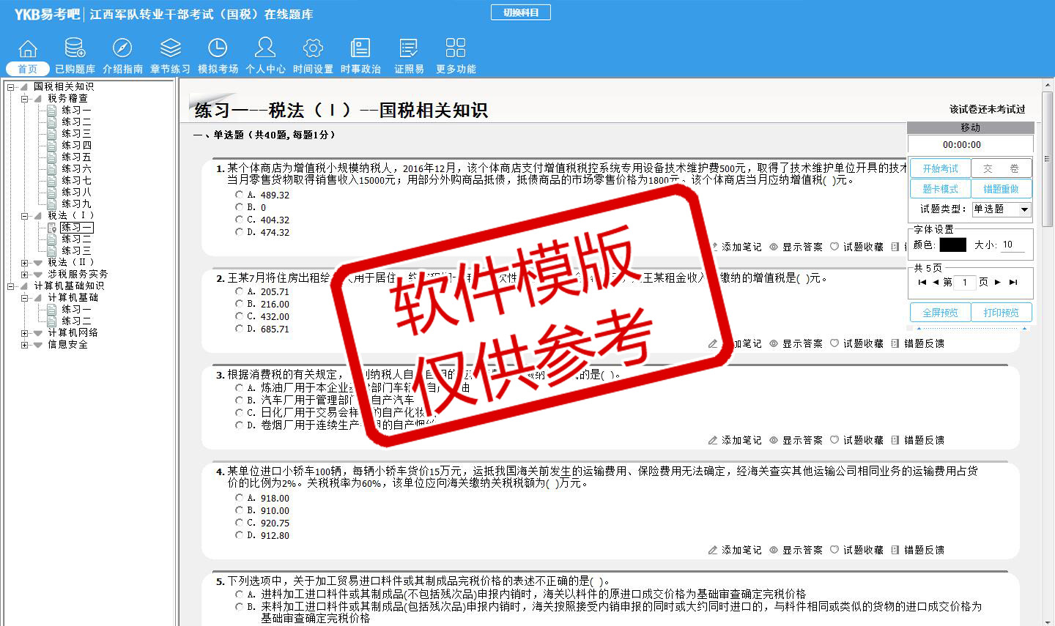Switch to the 首页 tab
This screenshot has height=626, width=1055.
tap(27, 69)
